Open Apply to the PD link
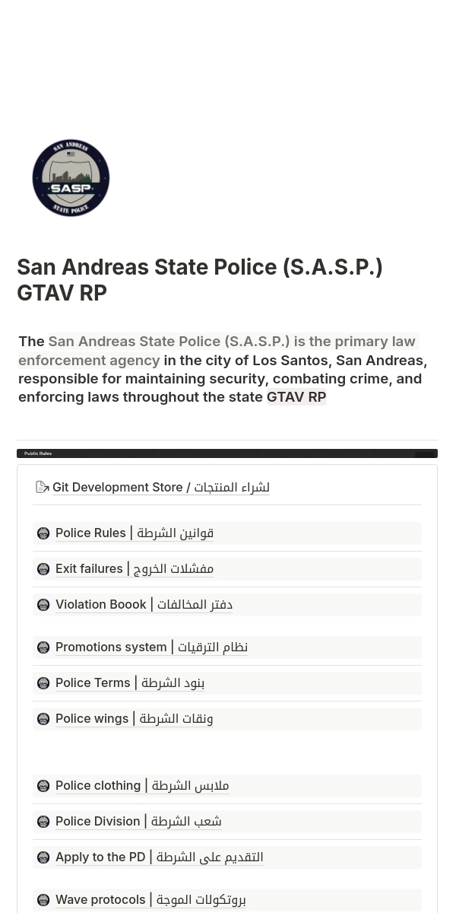The image size is (456, 913). coord(159,857)
